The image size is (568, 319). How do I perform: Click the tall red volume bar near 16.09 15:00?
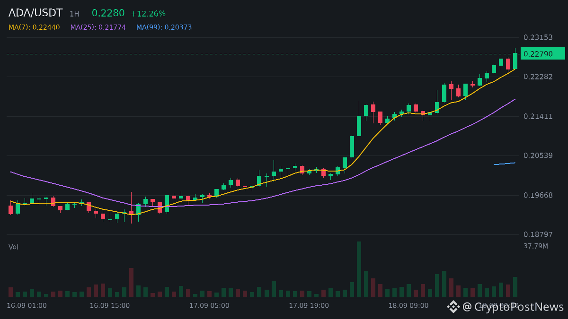tap(131, 283)
